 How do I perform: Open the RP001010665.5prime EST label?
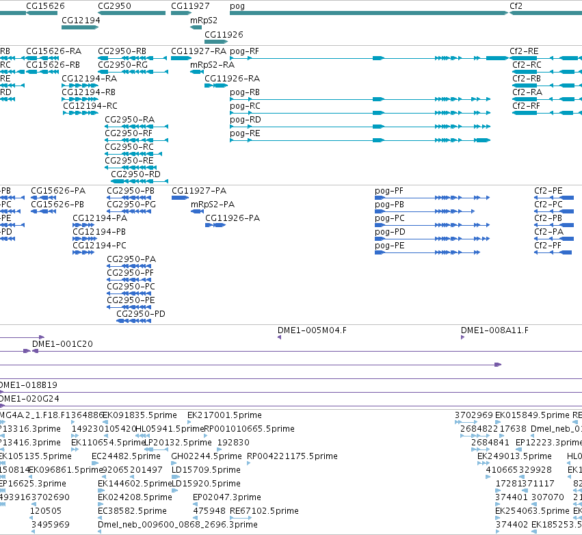click(x=250, y=428)
